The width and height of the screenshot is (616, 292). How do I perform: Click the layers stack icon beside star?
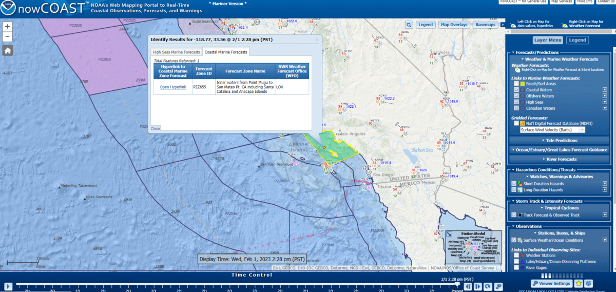pyautogui.click(x=589, y=283)
